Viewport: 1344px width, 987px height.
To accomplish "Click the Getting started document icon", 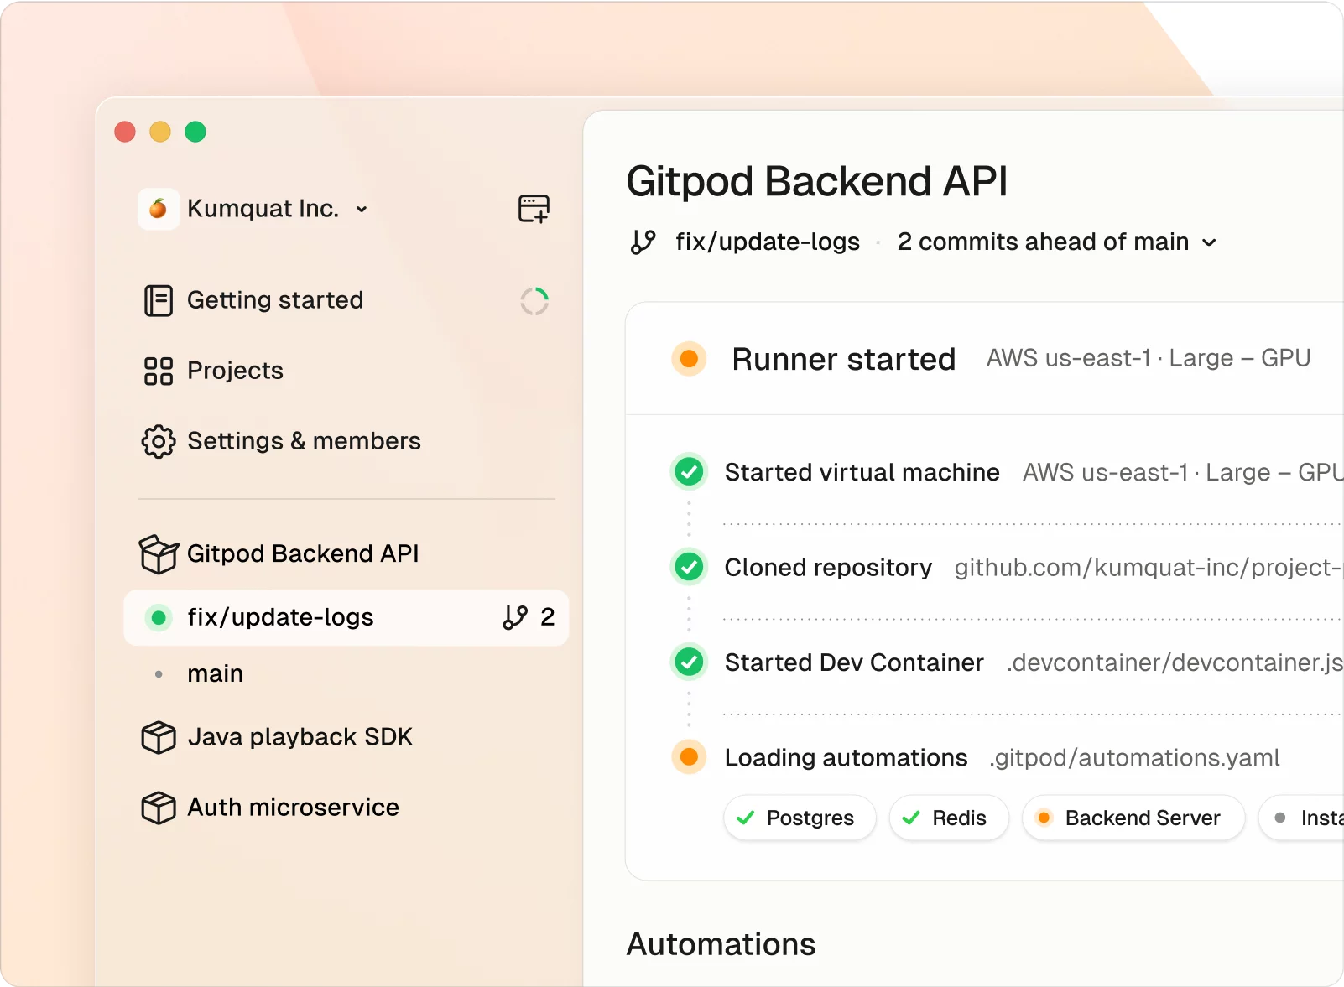I will [158, 300].
